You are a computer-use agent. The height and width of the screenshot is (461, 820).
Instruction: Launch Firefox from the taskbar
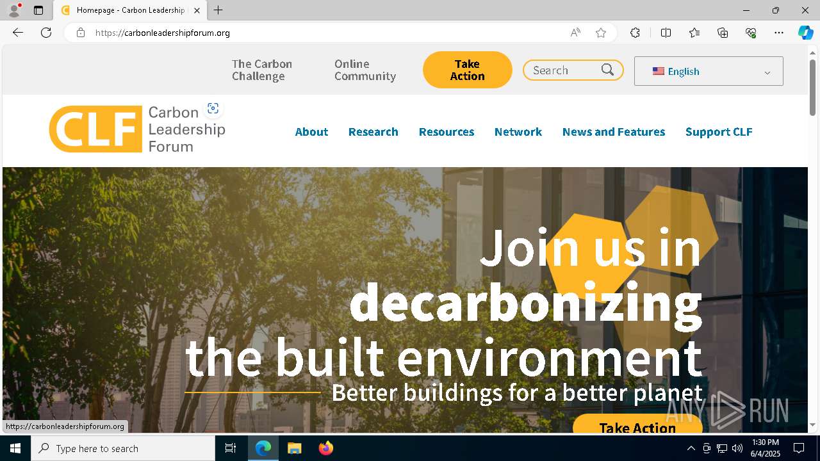(x=326, y=448)
